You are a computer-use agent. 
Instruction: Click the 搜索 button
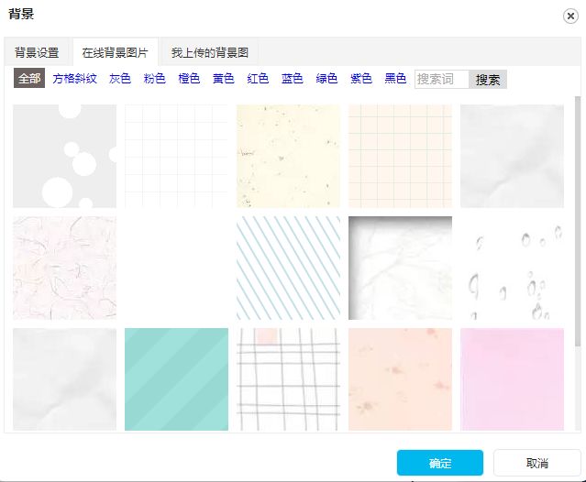coord(488,79)
